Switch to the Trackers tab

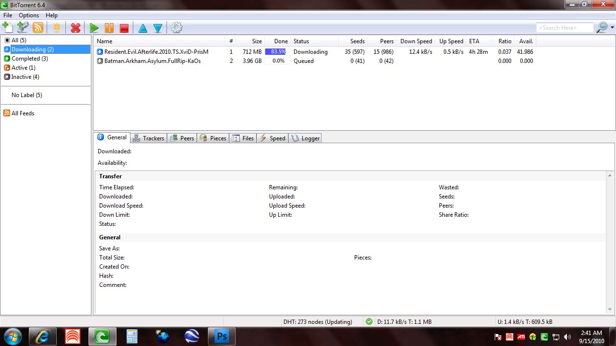pyautogui.click(x=149, y=138)
